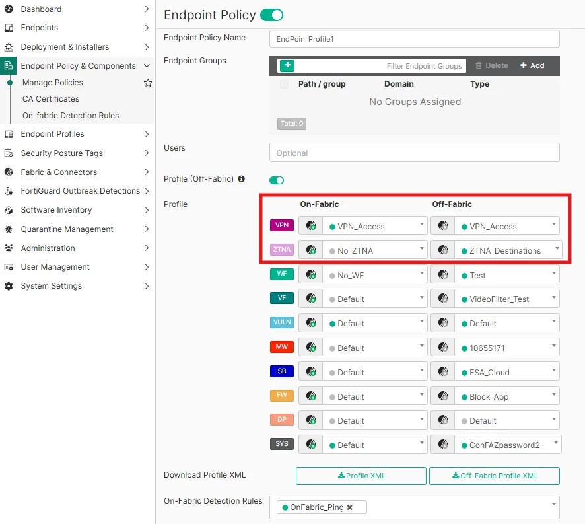Download the Profile XML

[x=361, y=476]
